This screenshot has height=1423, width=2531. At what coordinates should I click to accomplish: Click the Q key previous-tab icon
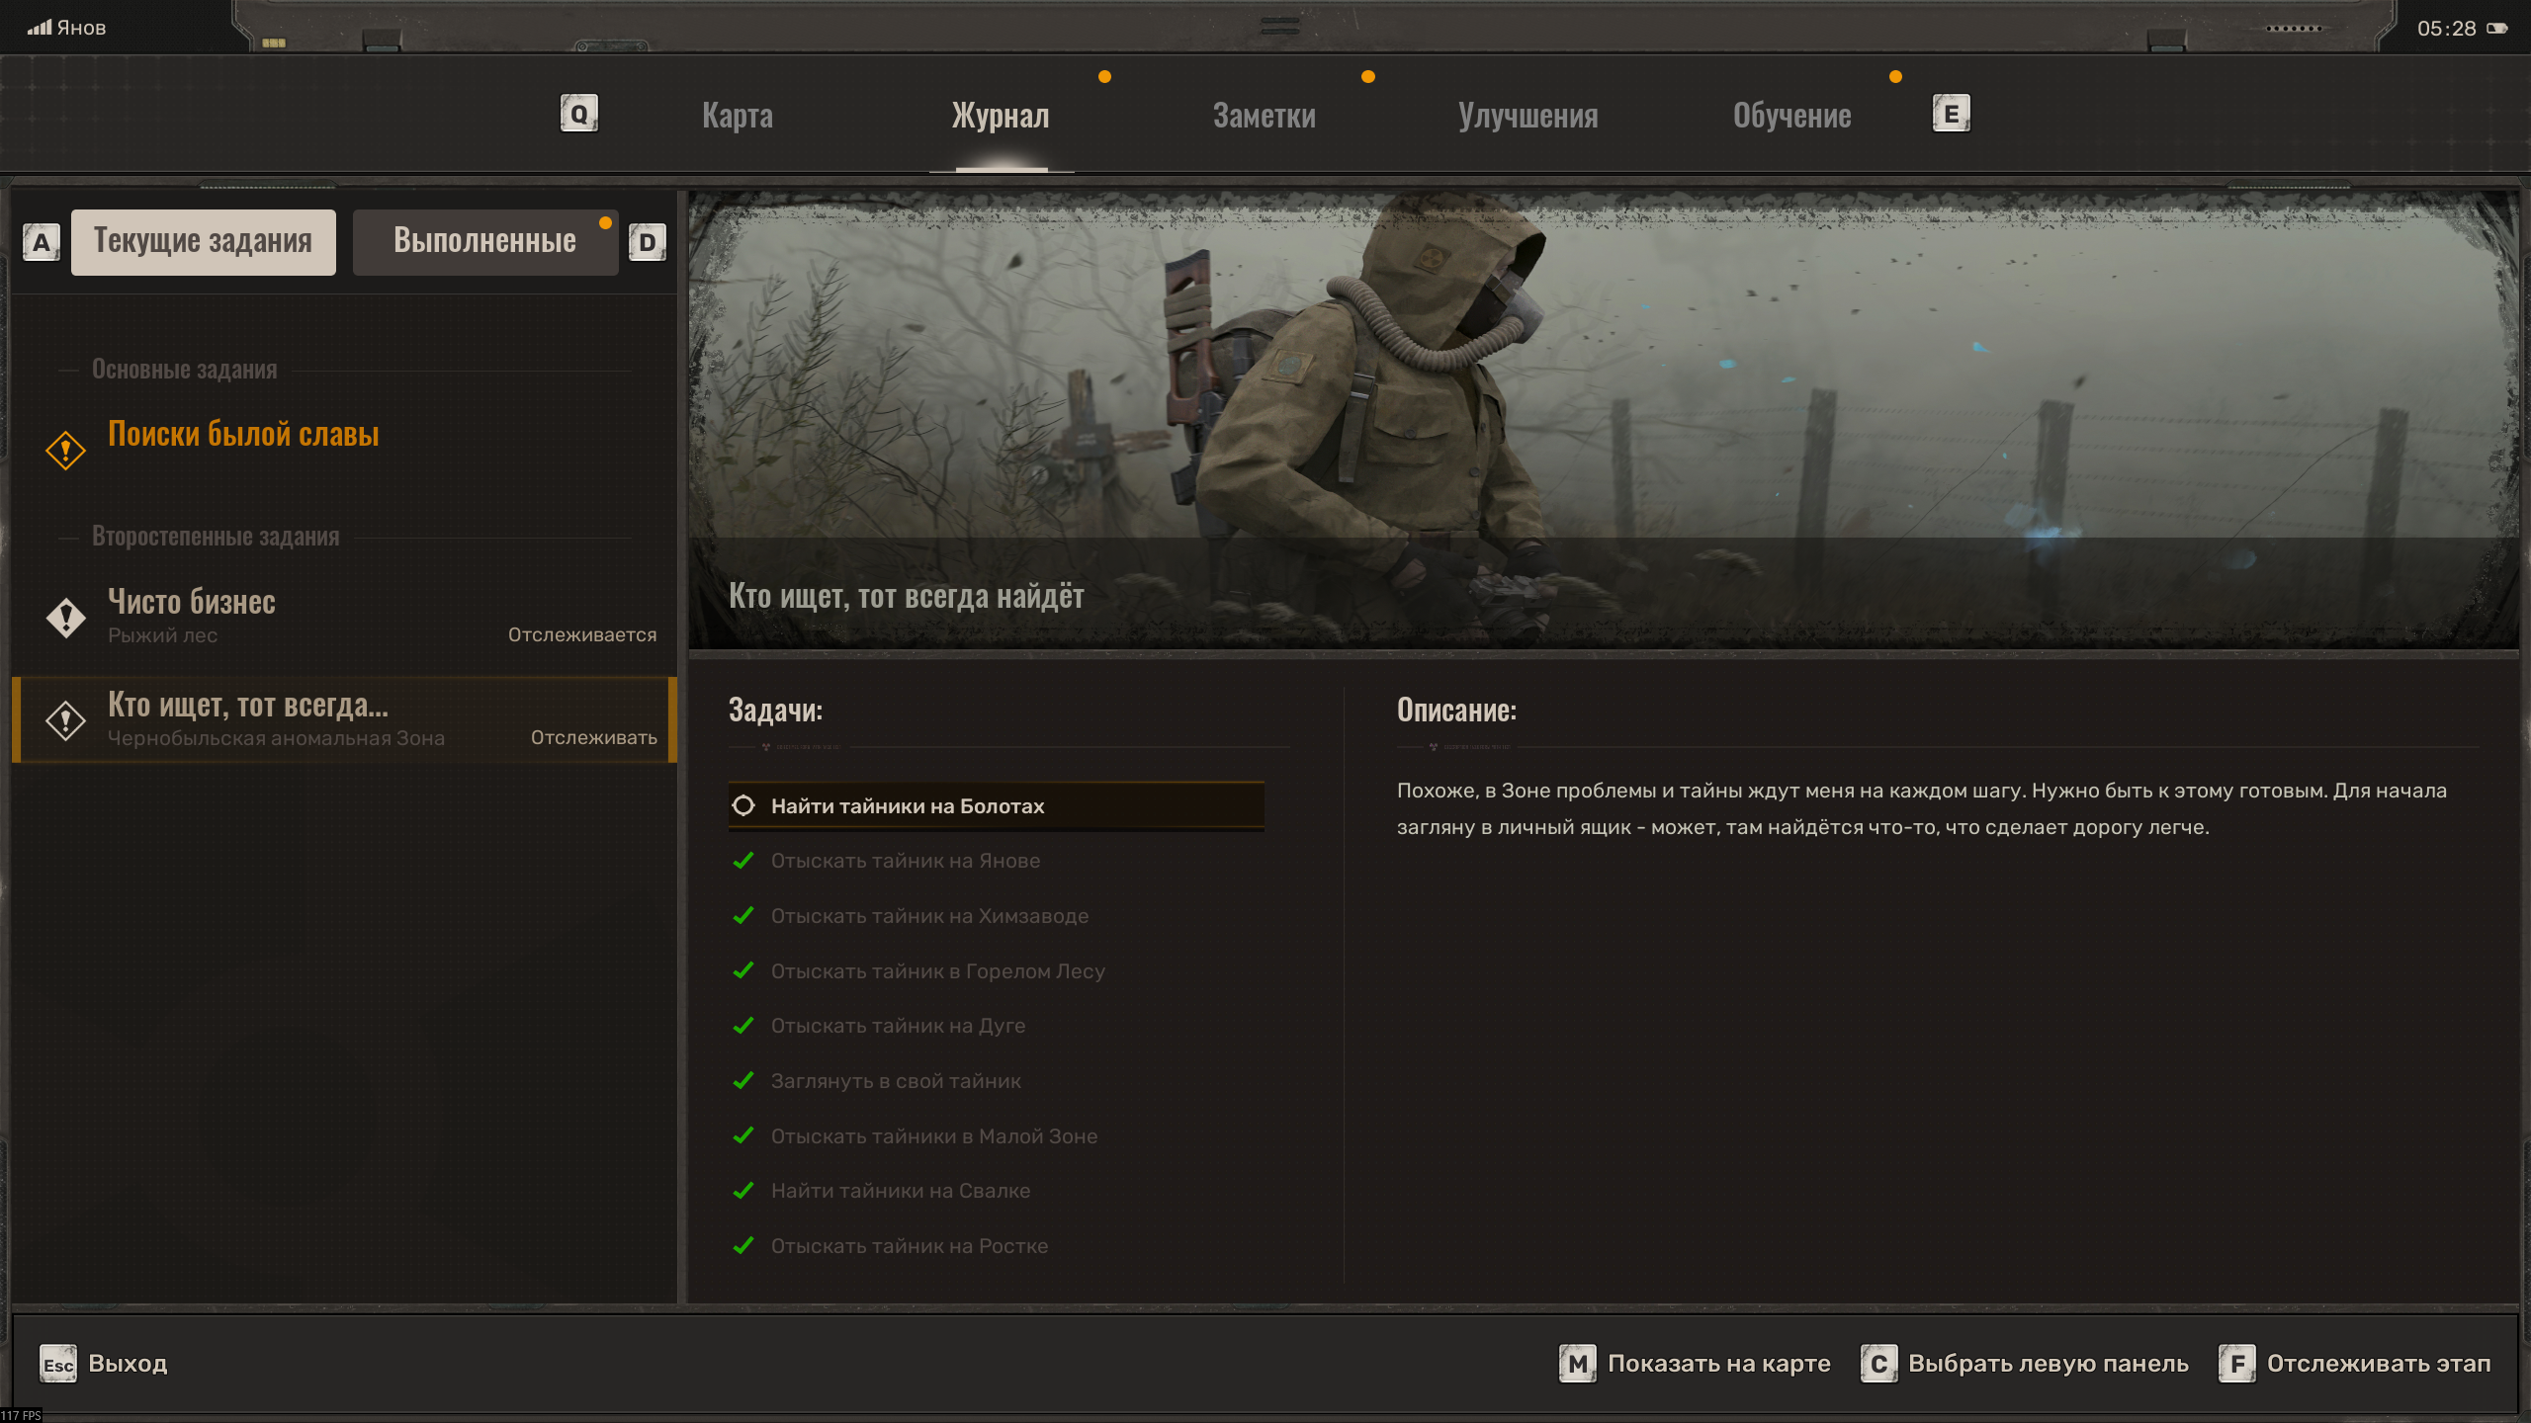pos(578,114)
